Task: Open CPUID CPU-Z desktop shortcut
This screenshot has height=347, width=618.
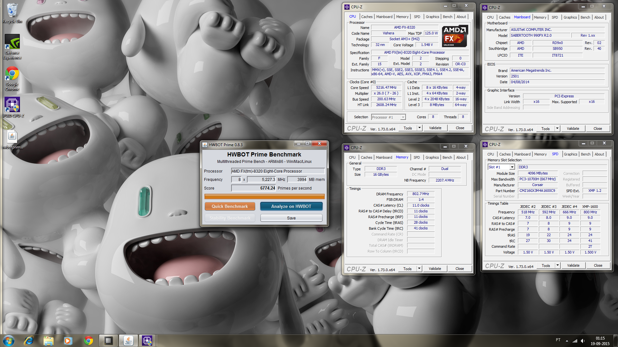Action: coord(12,107)
